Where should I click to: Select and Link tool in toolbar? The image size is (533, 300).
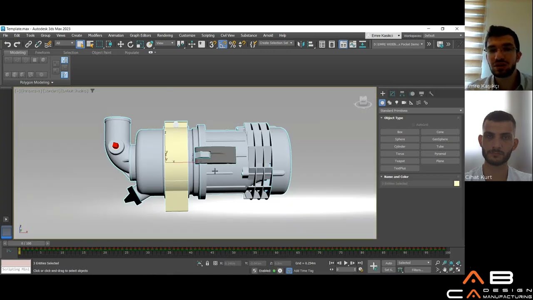tap(28, 44)
